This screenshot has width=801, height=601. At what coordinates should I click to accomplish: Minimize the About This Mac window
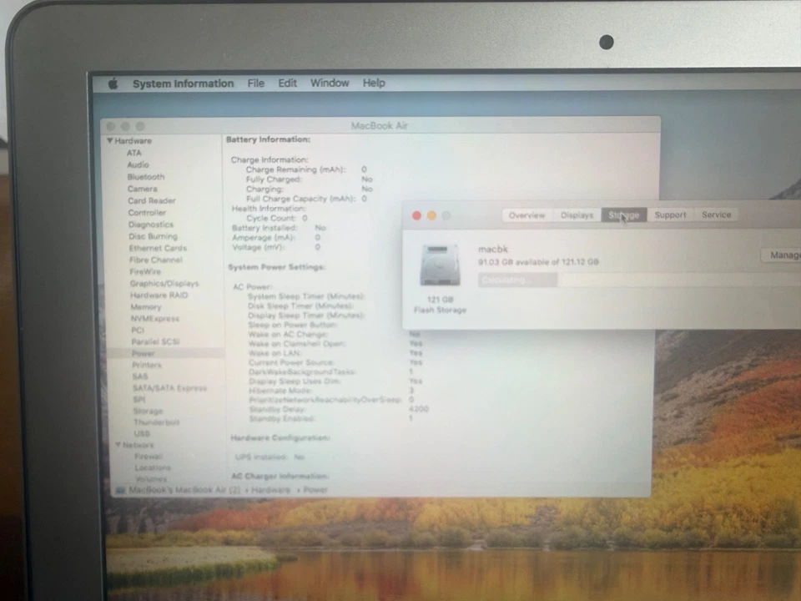[431, 215]
